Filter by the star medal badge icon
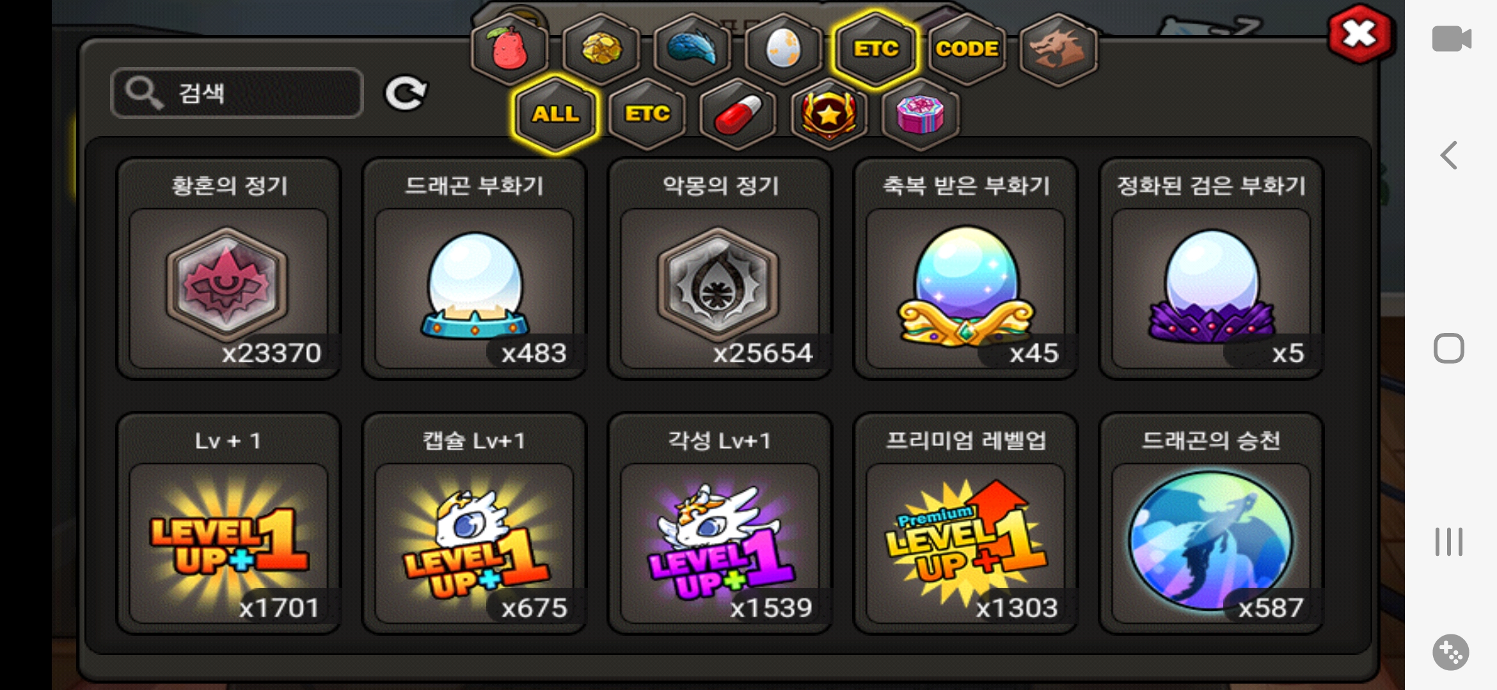The width and height of the screenshot is (1497, 690). point(829,114)
